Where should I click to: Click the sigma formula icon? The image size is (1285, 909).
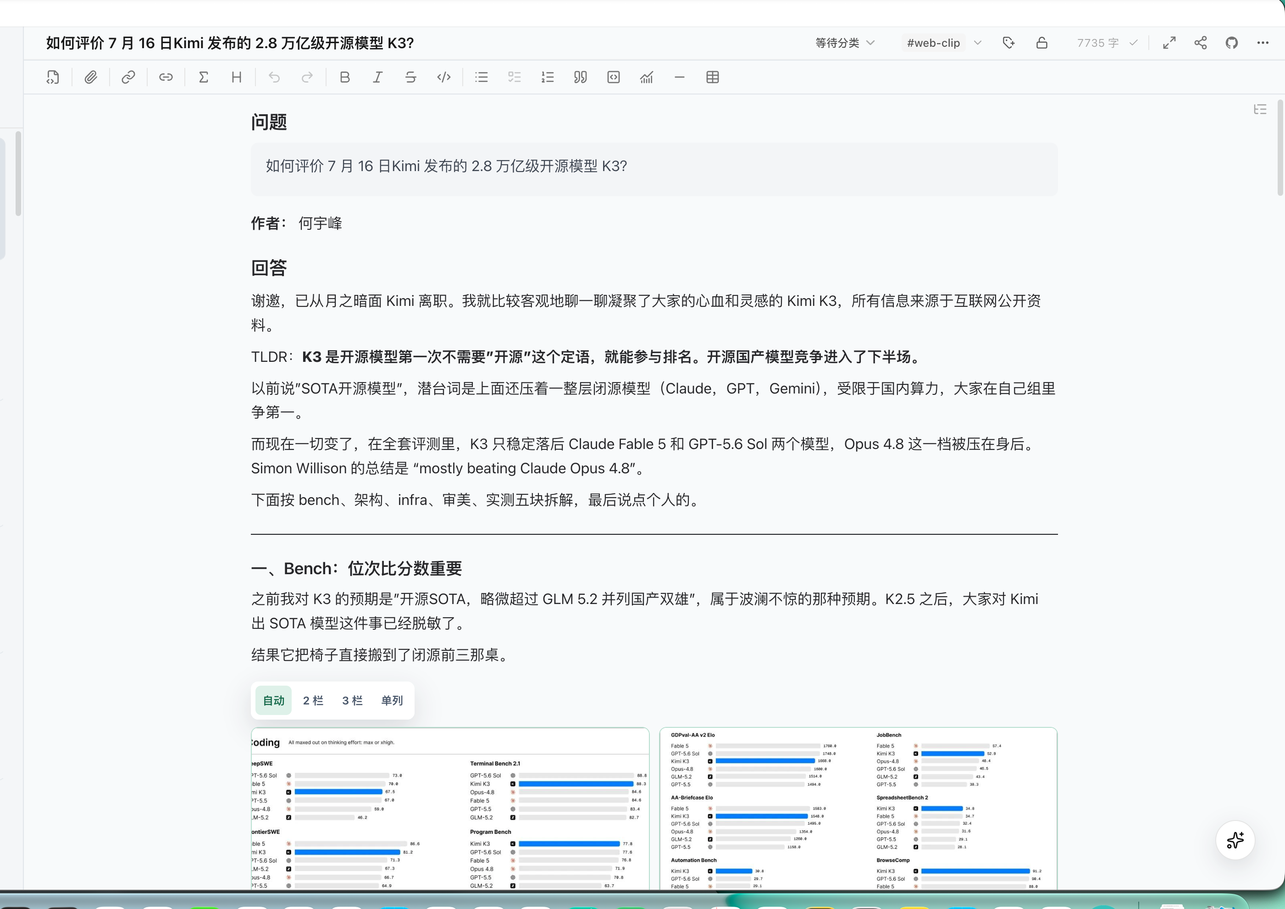click(204, 77)
